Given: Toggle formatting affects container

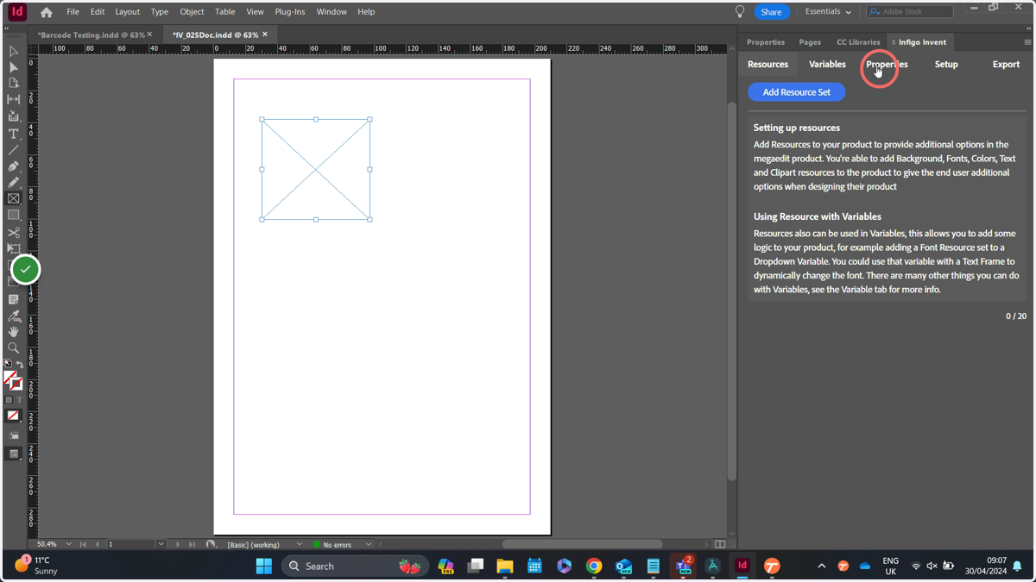Looking at the screenshot, I should (9, 400).
